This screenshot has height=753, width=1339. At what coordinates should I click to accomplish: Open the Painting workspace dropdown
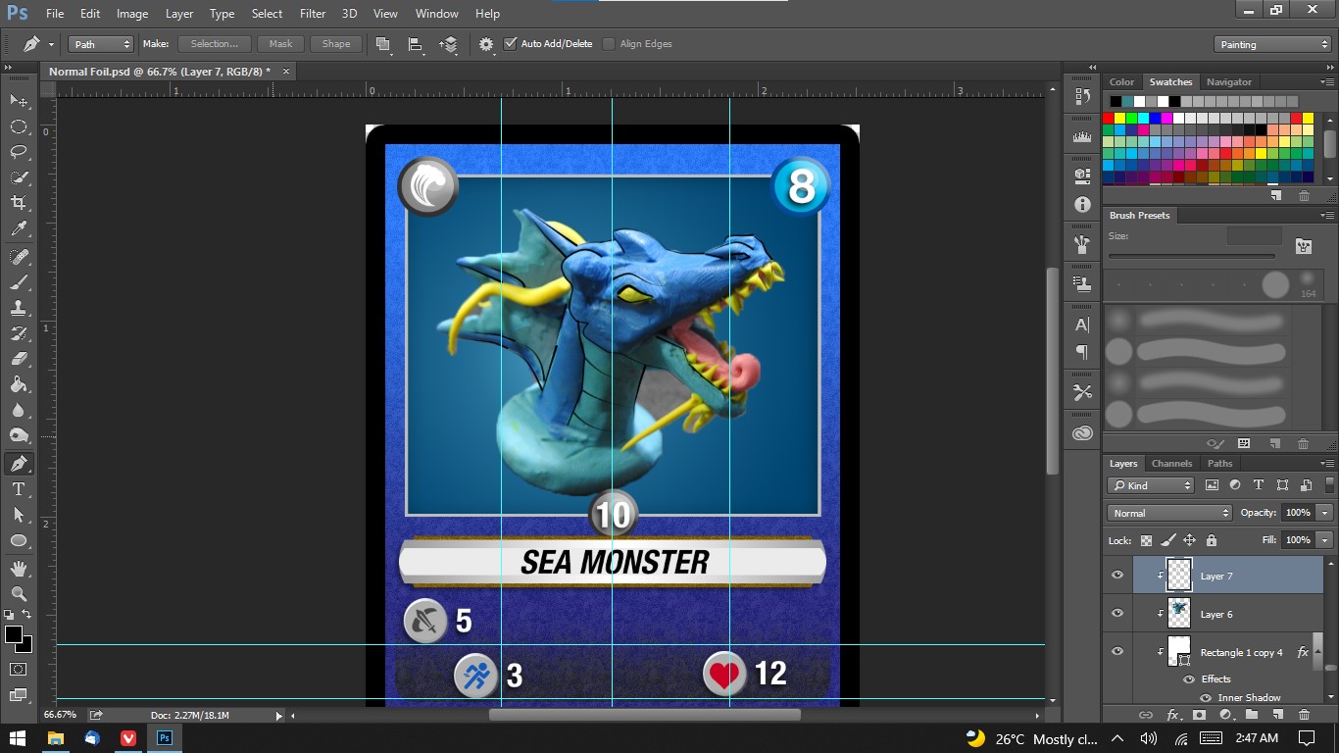[x=1271, y=44]
